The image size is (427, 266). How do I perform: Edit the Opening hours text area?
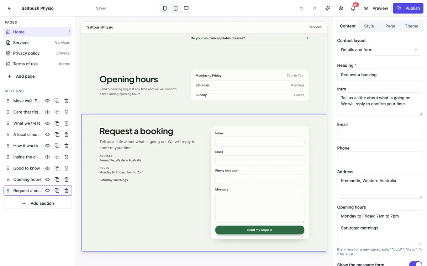[x=380, y=228]
